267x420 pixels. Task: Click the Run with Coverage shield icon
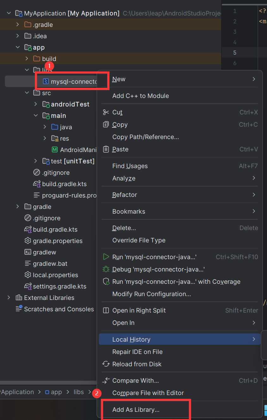click(x=106, y=282)
